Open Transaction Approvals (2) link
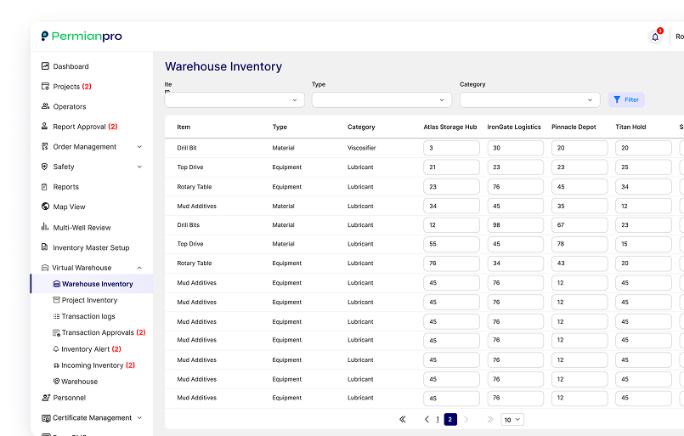Viewport: 684px width, 436px height. point(104,332)
